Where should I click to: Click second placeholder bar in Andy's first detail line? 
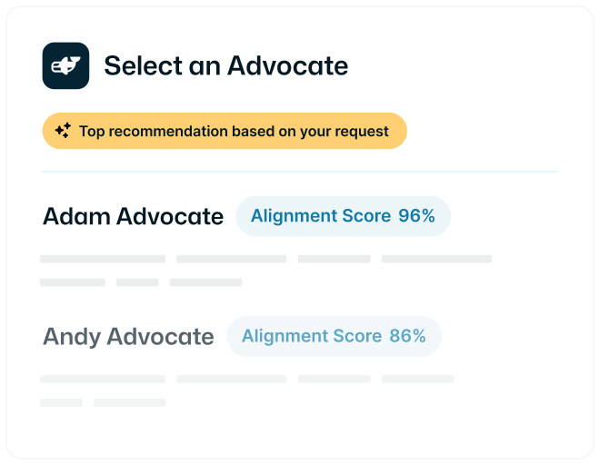click(231, 379)
